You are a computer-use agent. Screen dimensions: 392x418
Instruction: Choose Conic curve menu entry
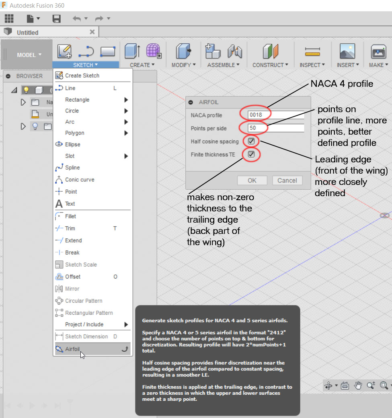(93, 180)
